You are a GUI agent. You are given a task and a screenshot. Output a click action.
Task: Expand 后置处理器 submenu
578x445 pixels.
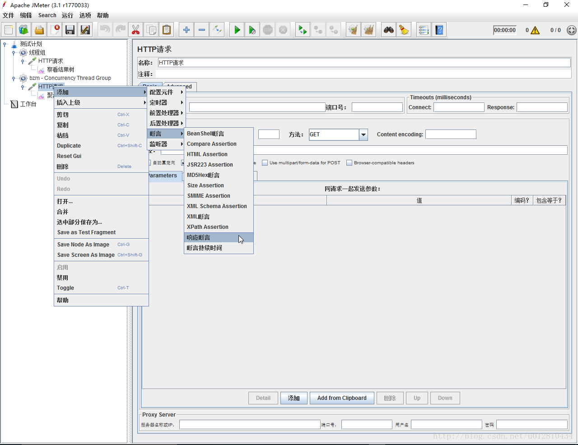pyautogui.click(x=166, y=123)
